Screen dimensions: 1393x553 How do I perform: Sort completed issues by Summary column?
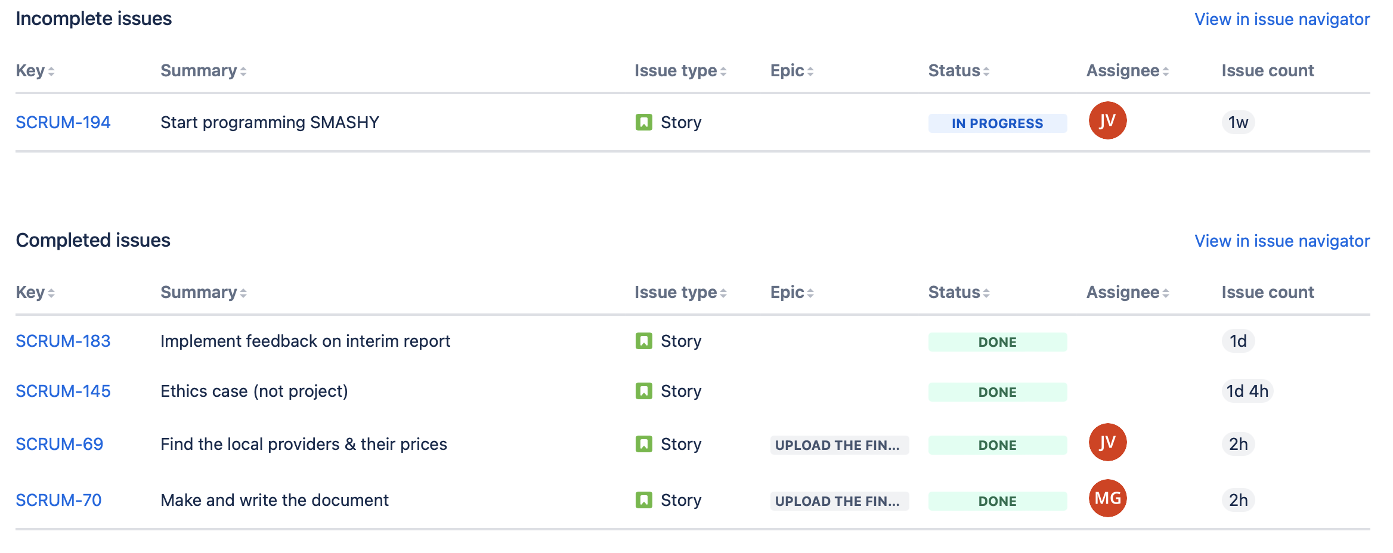pos(203,293)
